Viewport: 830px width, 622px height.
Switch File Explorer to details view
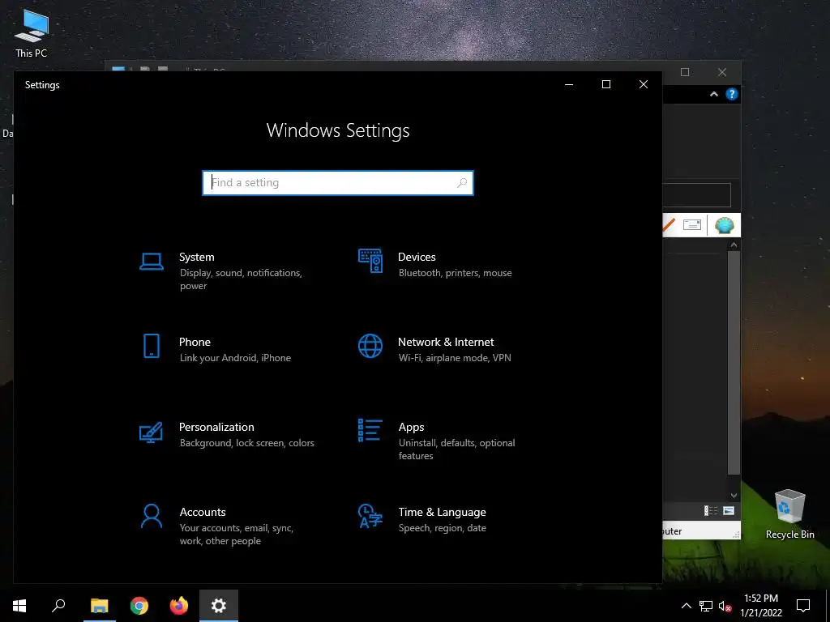tap(710, 510)
